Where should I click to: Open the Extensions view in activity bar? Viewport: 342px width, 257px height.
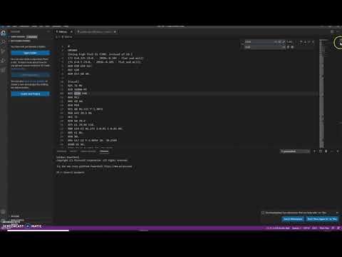click(3, 70)
